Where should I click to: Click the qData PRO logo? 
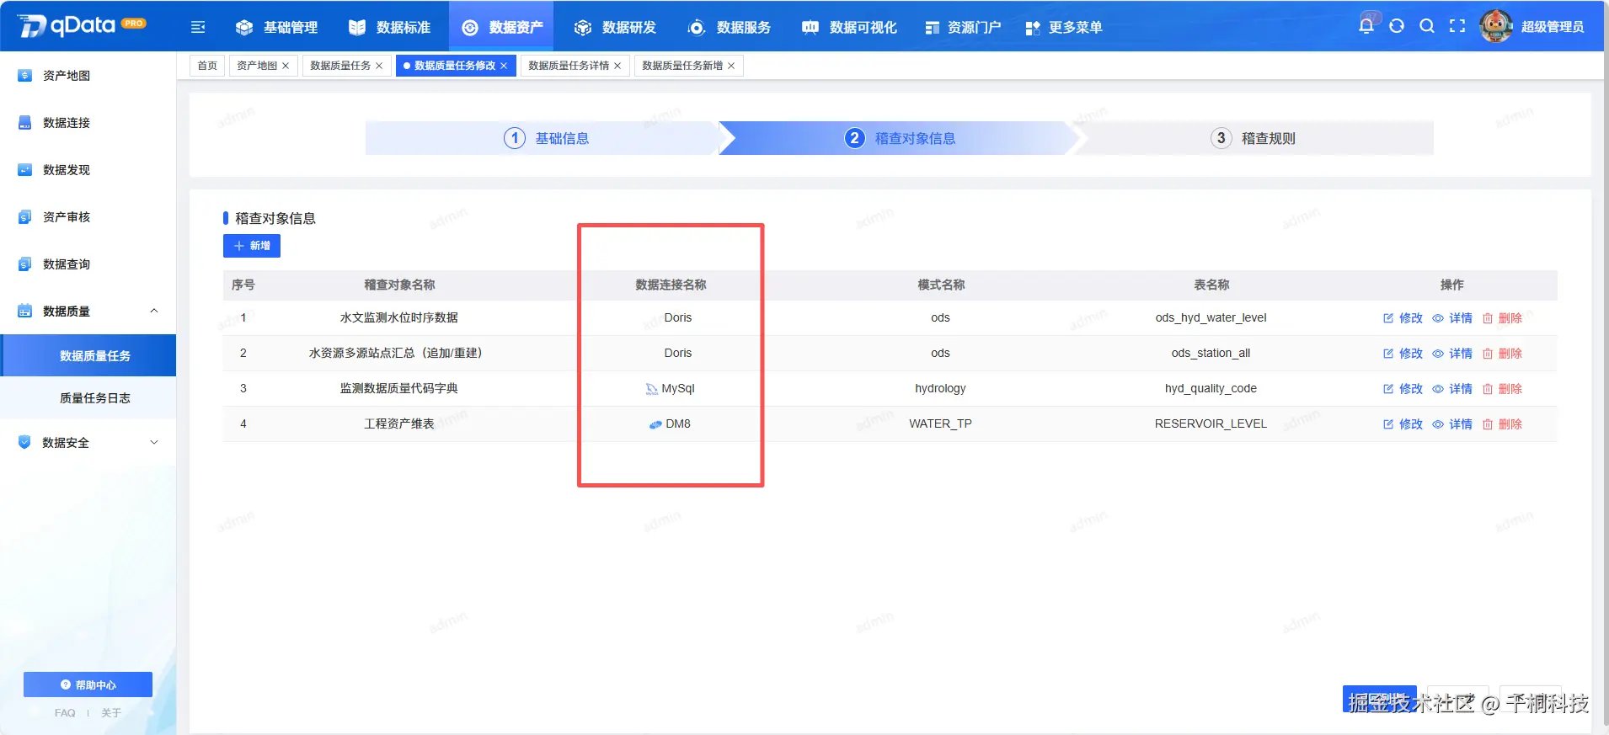point(82,25)
